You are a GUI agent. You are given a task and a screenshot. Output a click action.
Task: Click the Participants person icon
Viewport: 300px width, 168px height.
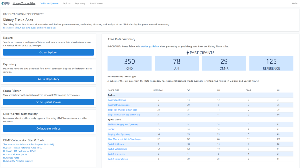click(187, 53)
